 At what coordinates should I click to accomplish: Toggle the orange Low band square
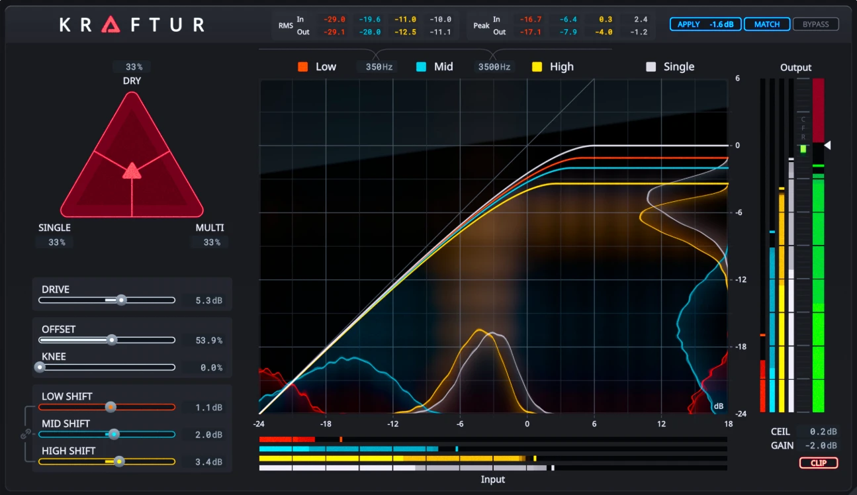[x=302, y=67]
